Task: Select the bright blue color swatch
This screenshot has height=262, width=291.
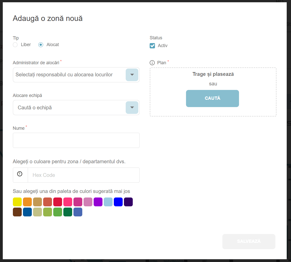Action: (x=118, y=202)
